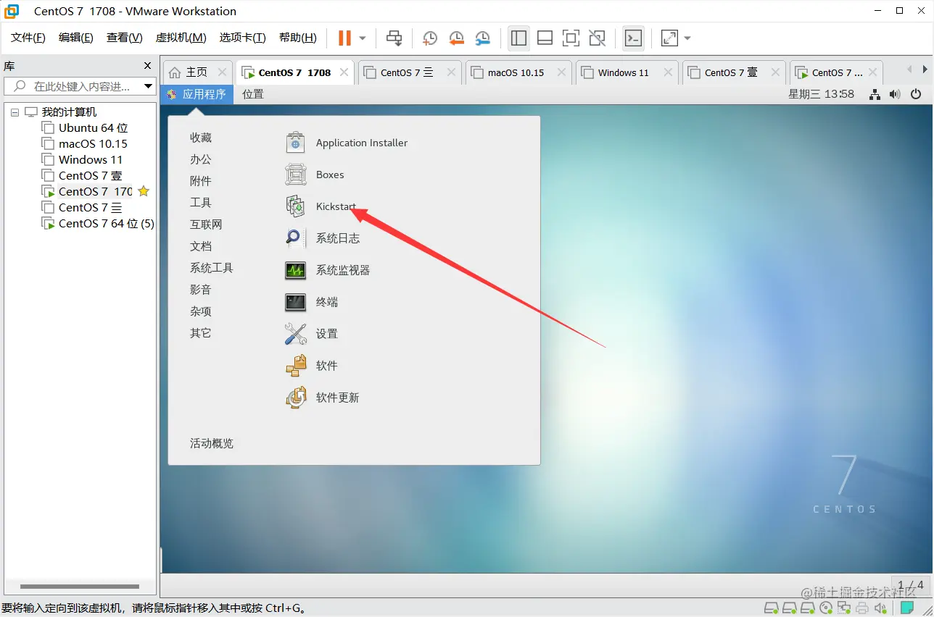Select the 互联网 category
Screen dimensions: 934x617
206,224
